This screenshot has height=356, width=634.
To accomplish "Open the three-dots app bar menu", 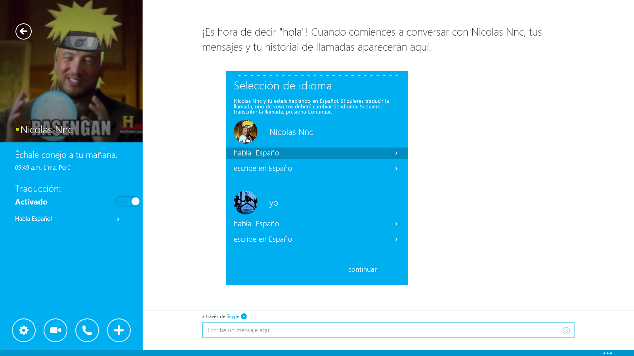I will [607, 353].
